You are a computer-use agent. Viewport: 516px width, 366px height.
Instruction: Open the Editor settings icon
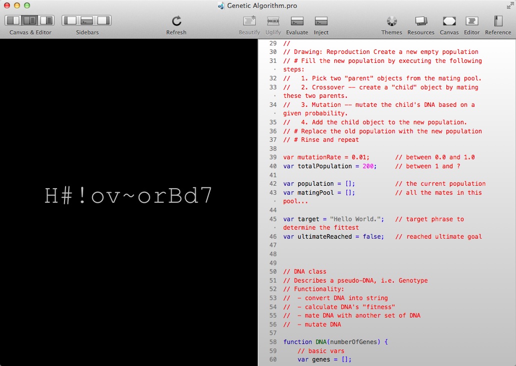[471, 21]
